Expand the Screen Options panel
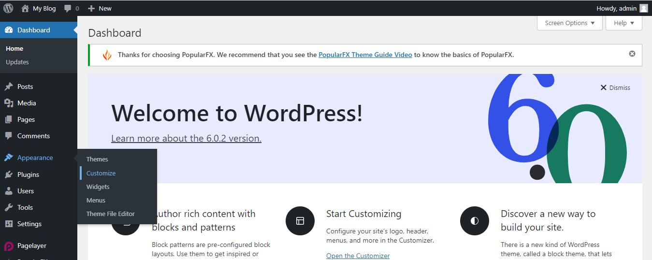The height and width of the screenshot is (260, 652). pyautogui.click(x=570, y=23)
